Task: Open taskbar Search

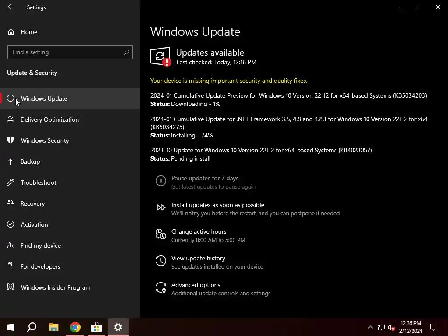Action: [x=31, y=327]
